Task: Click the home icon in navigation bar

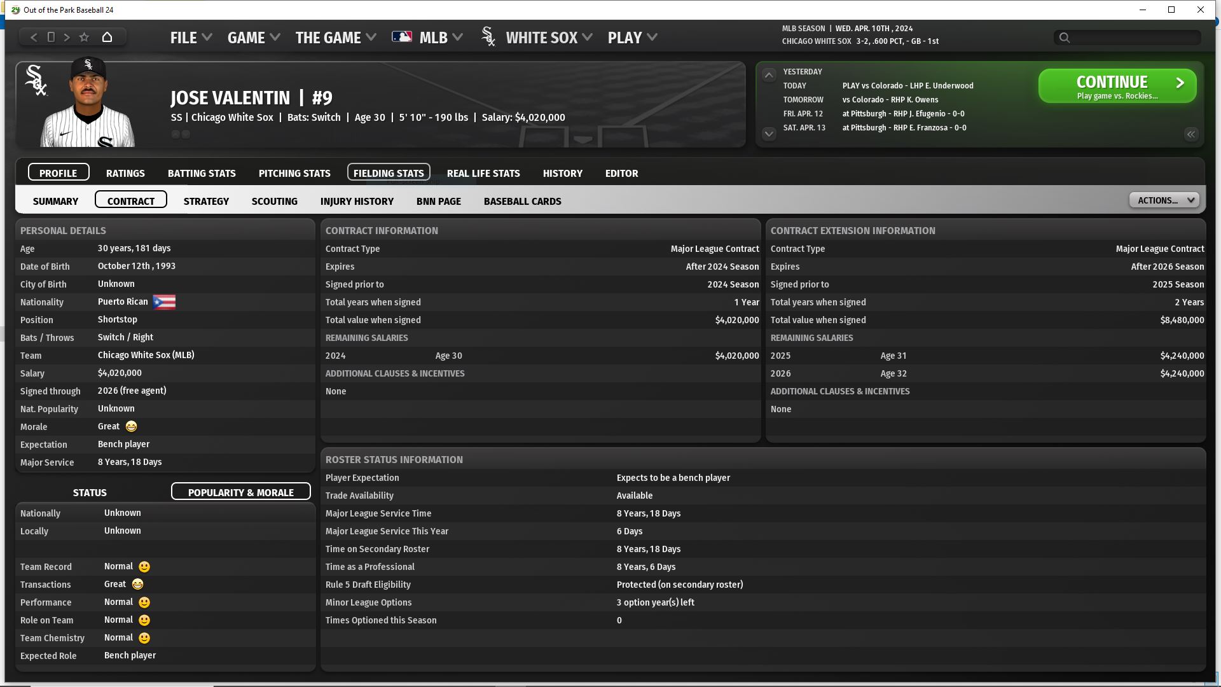Action: (x=107, y=38)
